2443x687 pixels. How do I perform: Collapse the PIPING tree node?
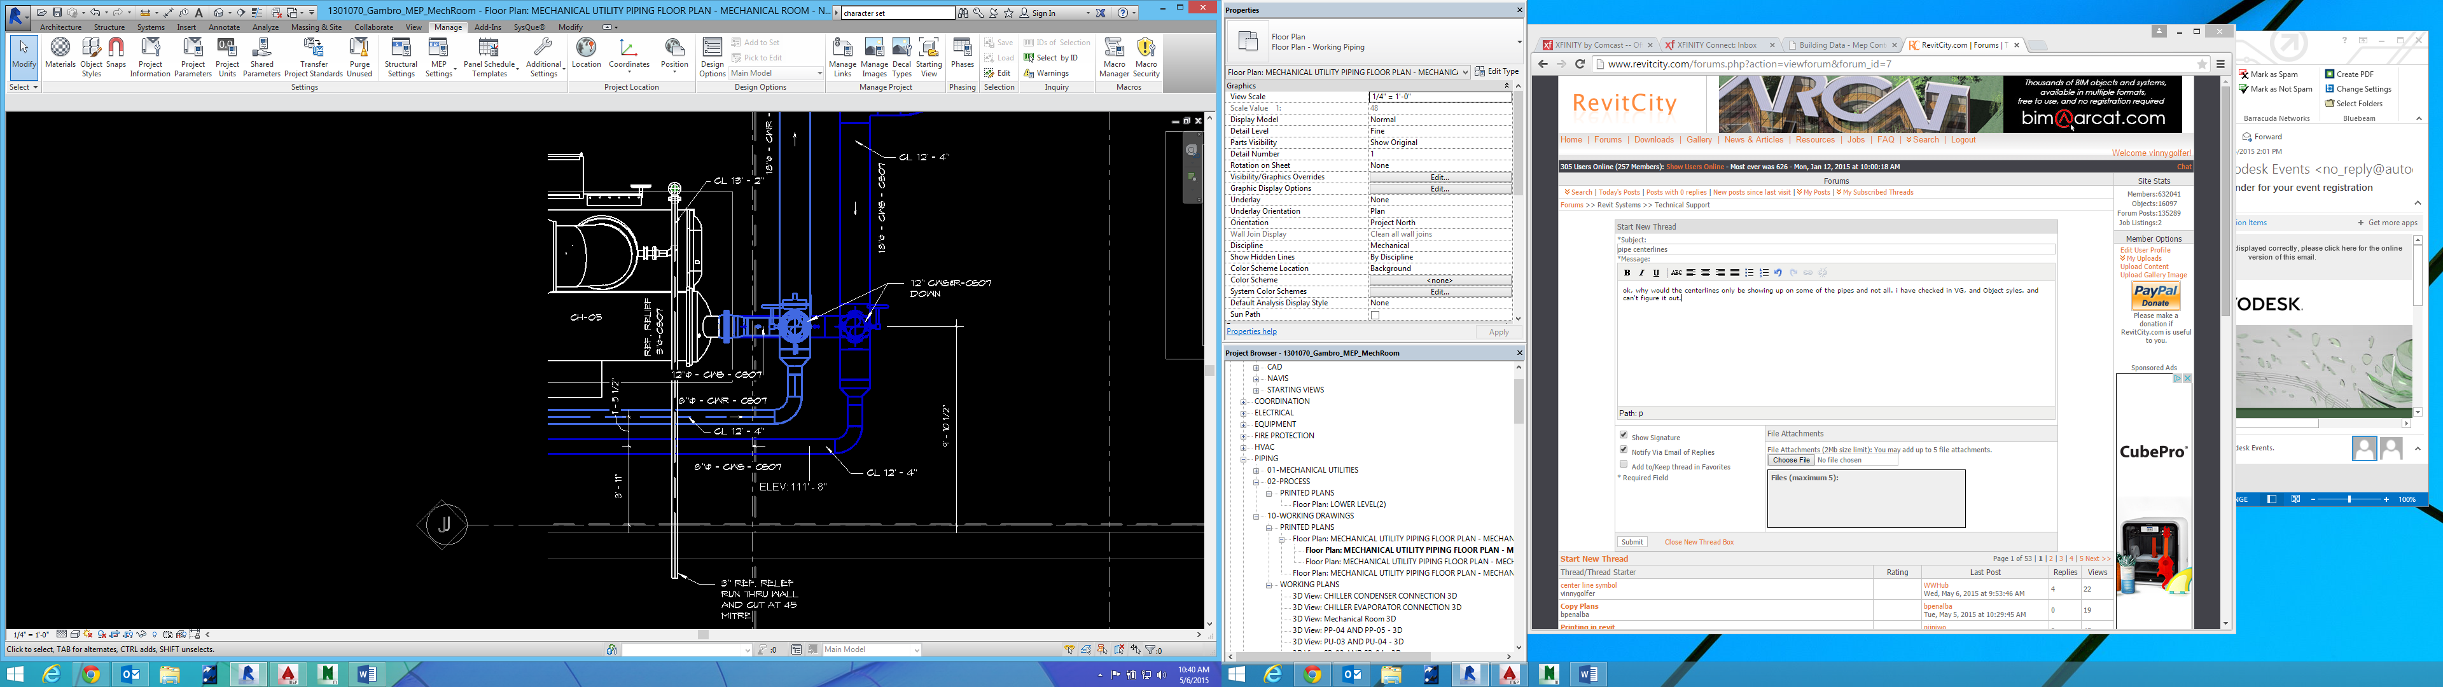(x=1243, y=459)
